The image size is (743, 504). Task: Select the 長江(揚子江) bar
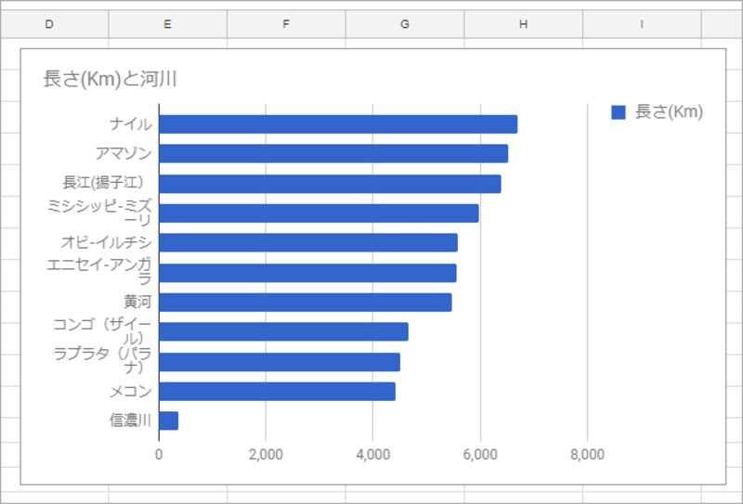pyautogui.click(x=330, y=184)
